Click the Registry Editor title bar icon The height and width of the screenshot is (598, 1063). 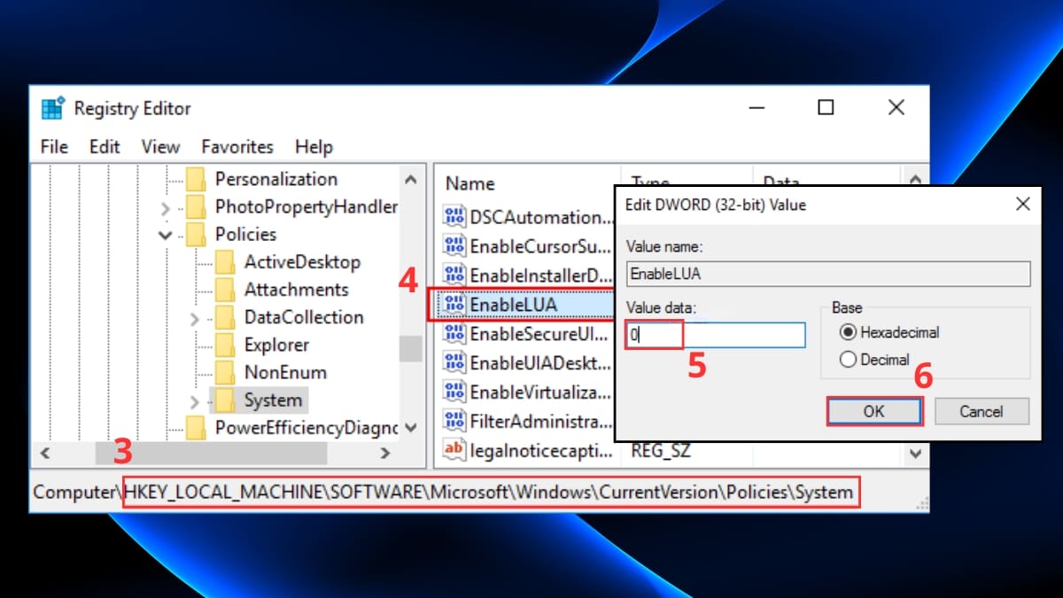50,107
